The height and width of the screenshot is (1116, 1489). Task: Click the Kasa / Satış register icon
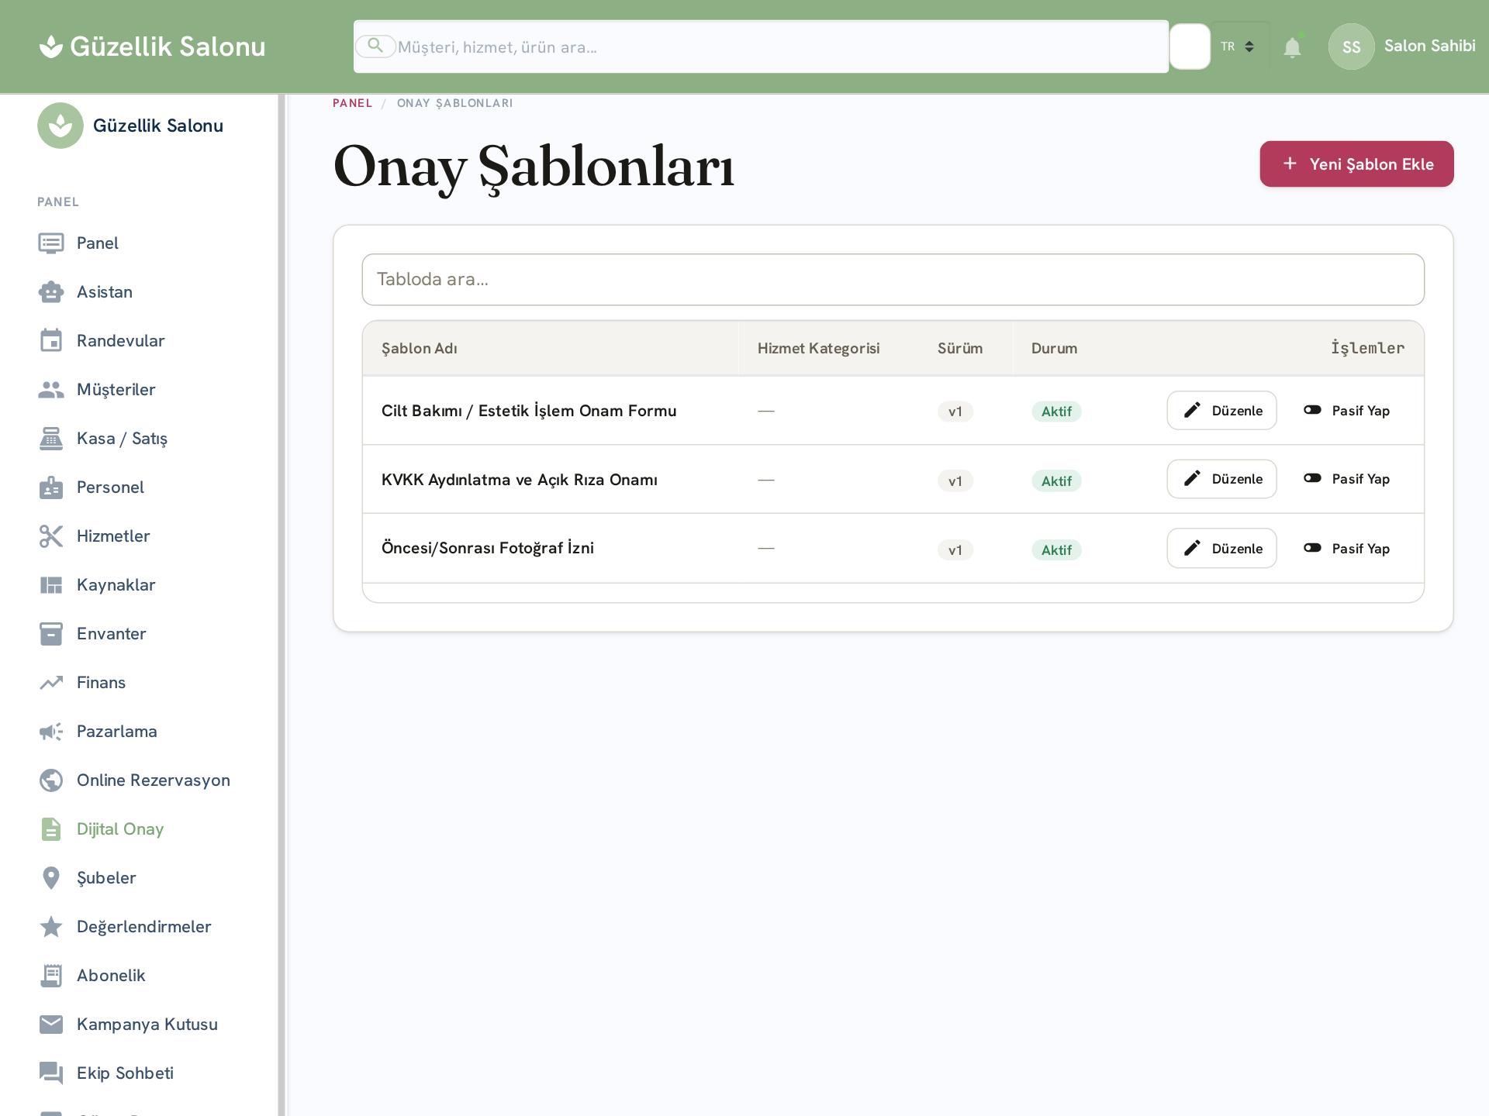click(51, 439)
